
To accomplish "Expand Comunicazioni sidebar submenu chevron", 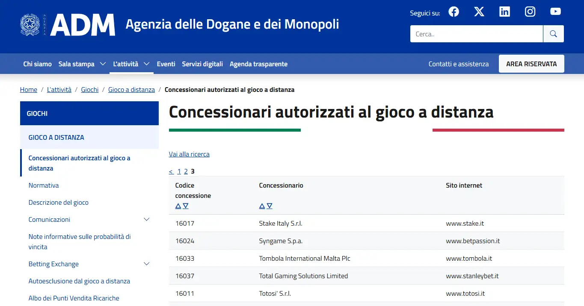I will (146, 220).
